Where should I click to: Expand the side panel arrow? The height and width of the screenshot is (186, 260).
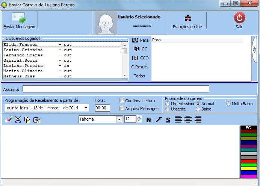(254, 49)
